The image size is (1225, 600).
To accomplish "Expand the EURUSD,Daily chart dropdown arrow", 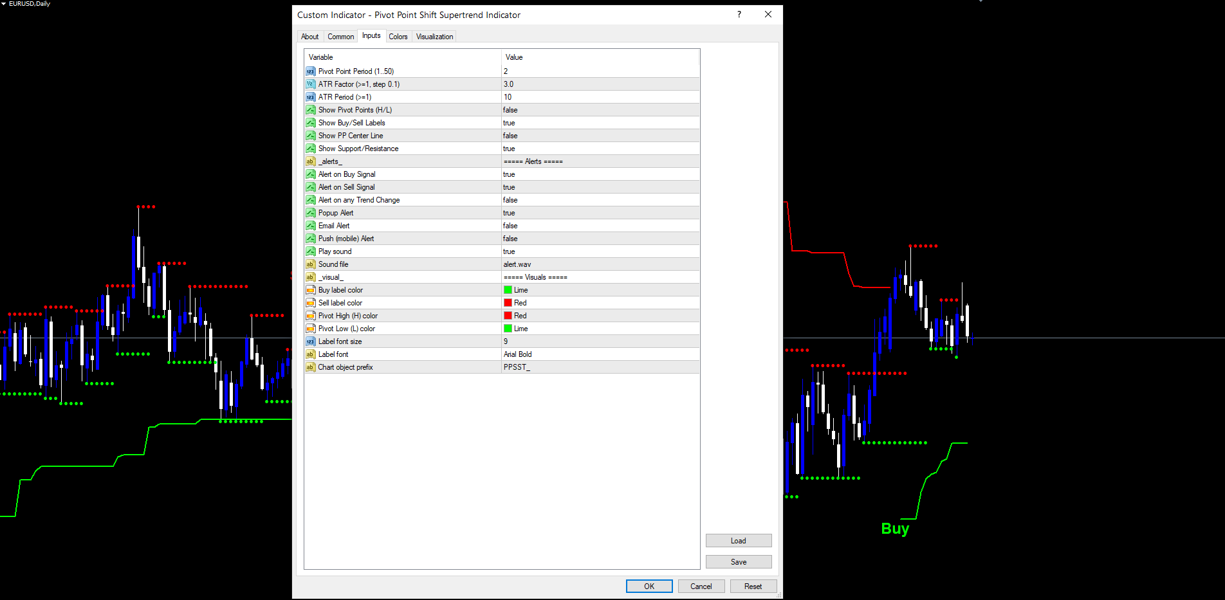I will (4, 4).
